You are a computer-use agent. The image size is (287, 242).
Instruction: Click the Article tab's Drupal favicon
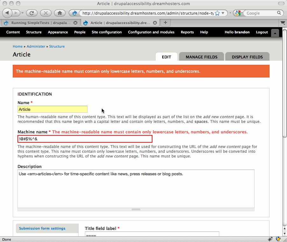coord(86,23)
